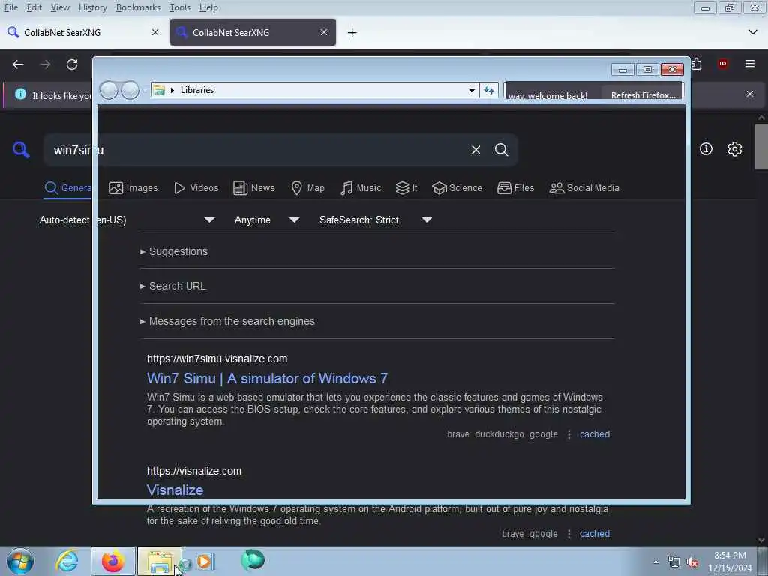Open the Help menu
The width and height of the screenshot is (768, 576).
coord(208,7)
